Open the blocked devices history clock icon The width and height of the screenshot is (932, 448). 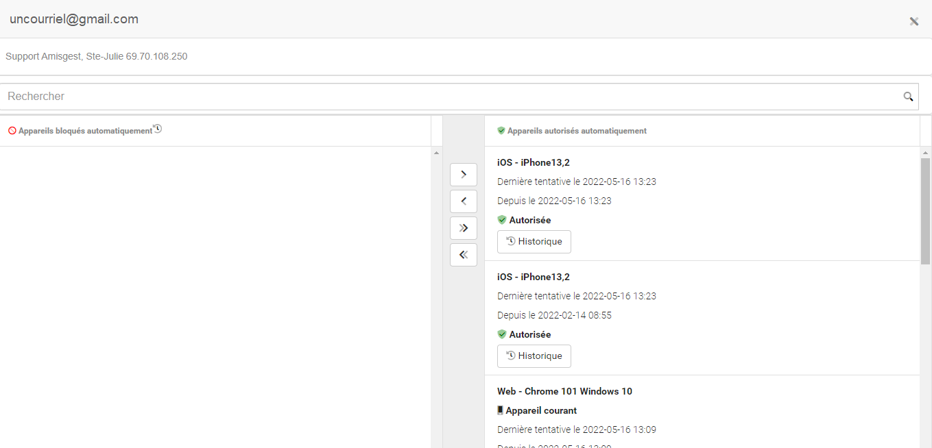157,128
